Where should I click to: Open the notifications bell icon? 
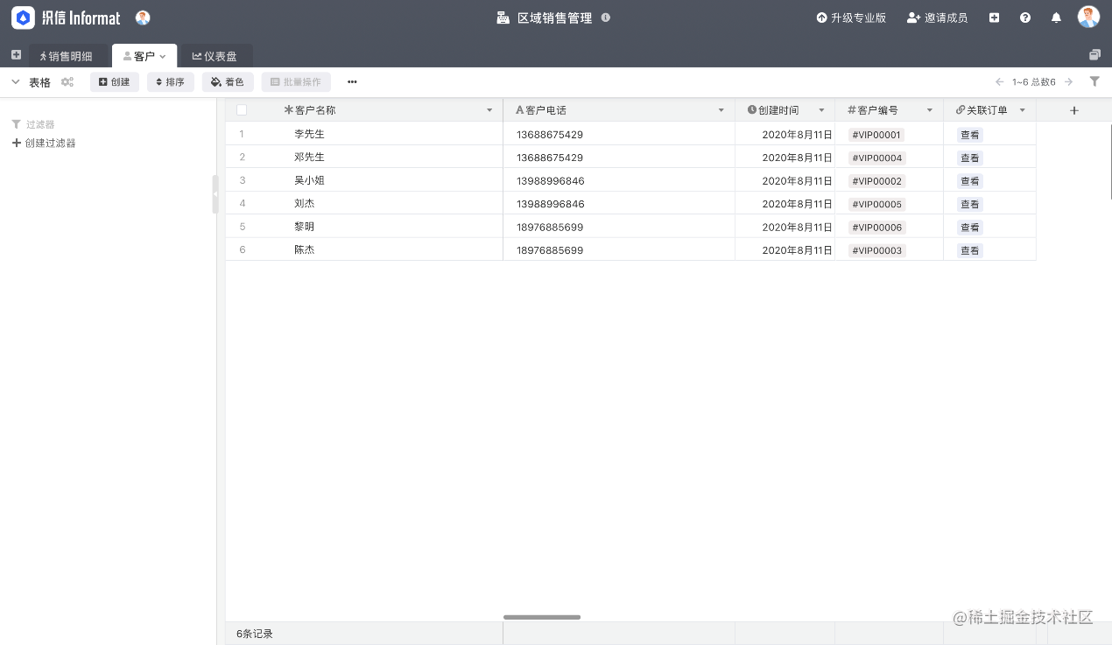pyautogui.click(x=1056, y=18)
